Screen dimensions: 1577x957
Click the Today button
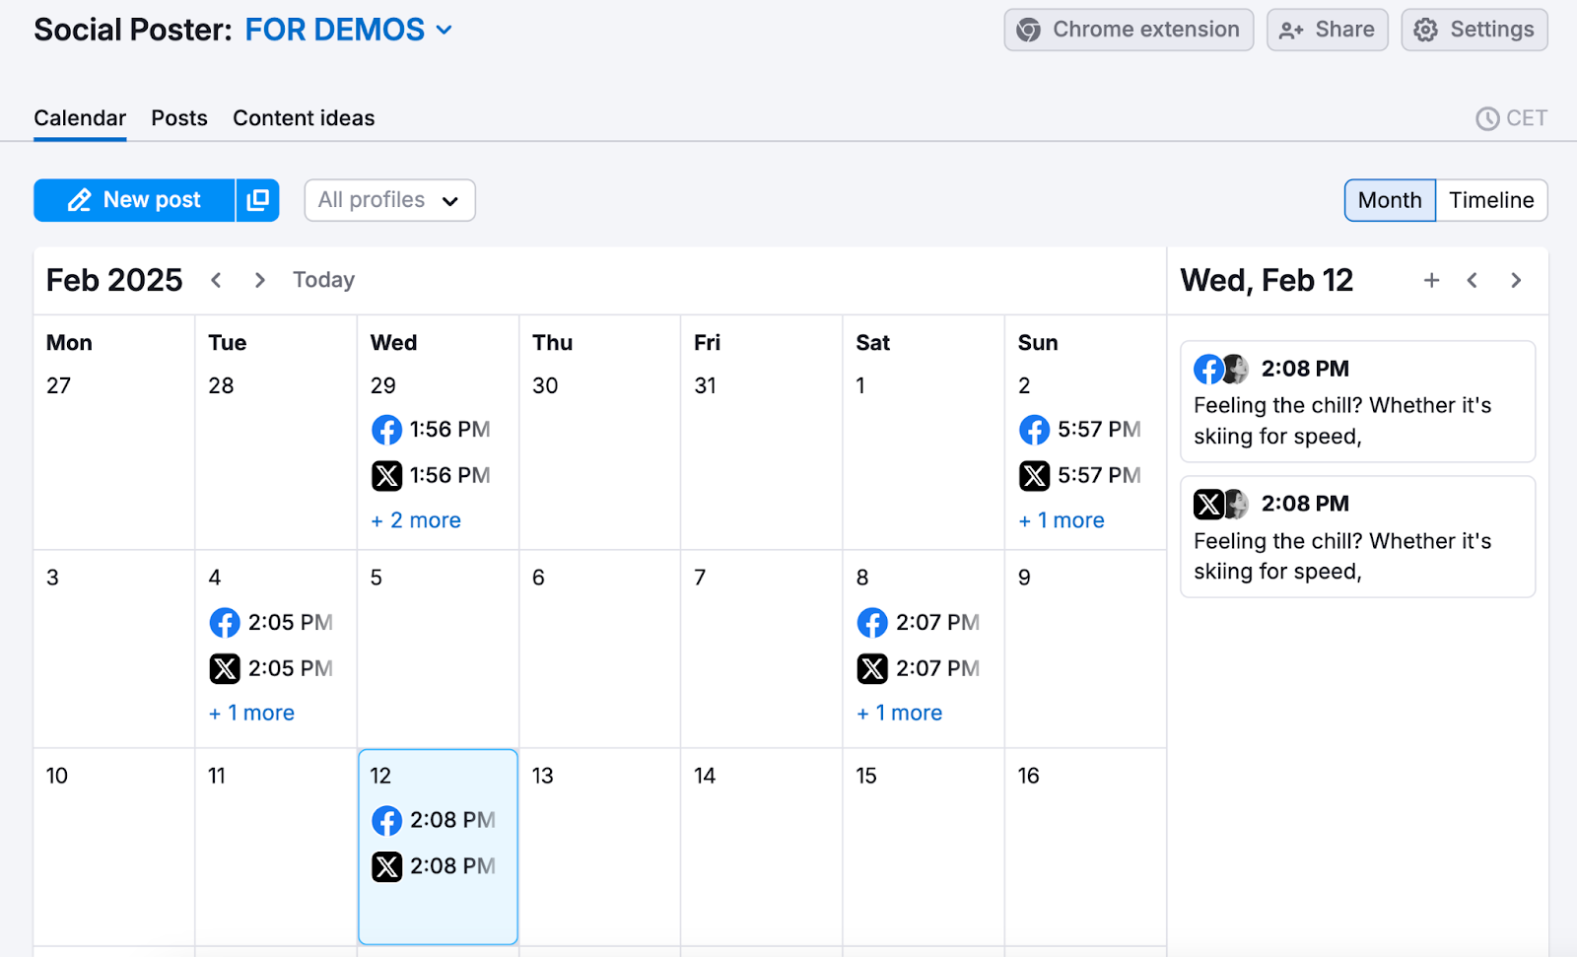coord(323,280)
